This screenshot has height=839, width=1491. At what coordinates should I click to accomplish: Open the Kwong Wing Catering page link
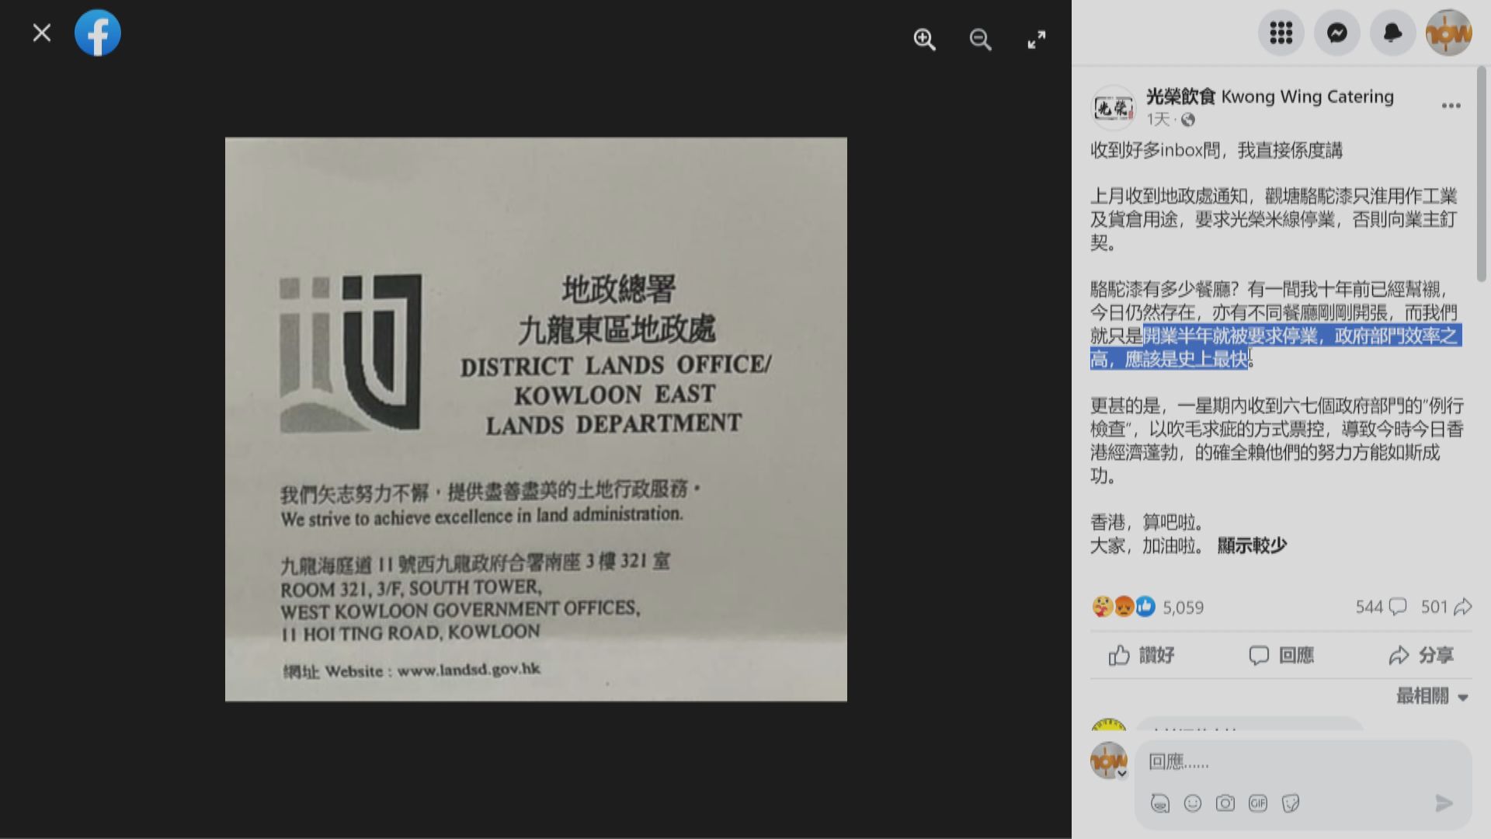tap(1269, 96)
